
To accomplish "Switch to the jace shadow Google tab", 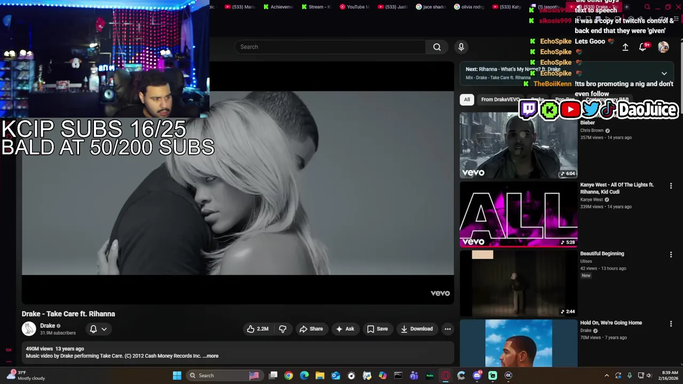I will click(431, 7).
